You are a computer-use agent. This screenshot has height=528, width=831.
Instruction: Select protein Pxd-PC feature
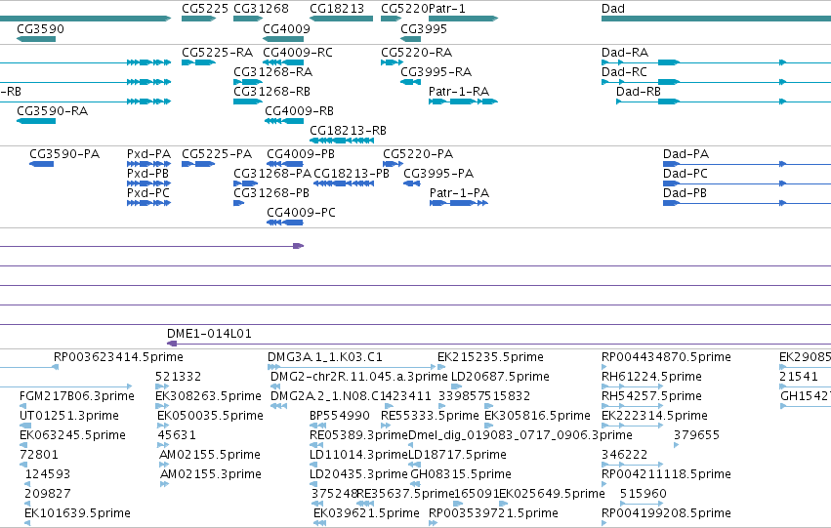149,203
